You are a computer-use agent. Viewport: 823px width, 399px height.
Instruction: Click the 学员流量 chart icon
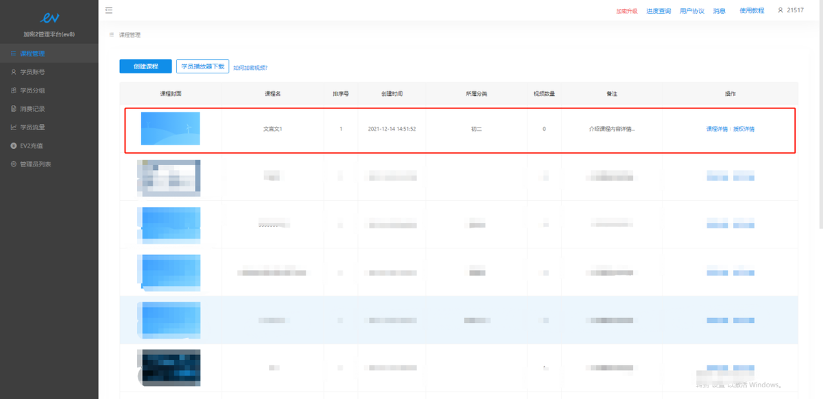pyautogui.click(x=14, y=128)
